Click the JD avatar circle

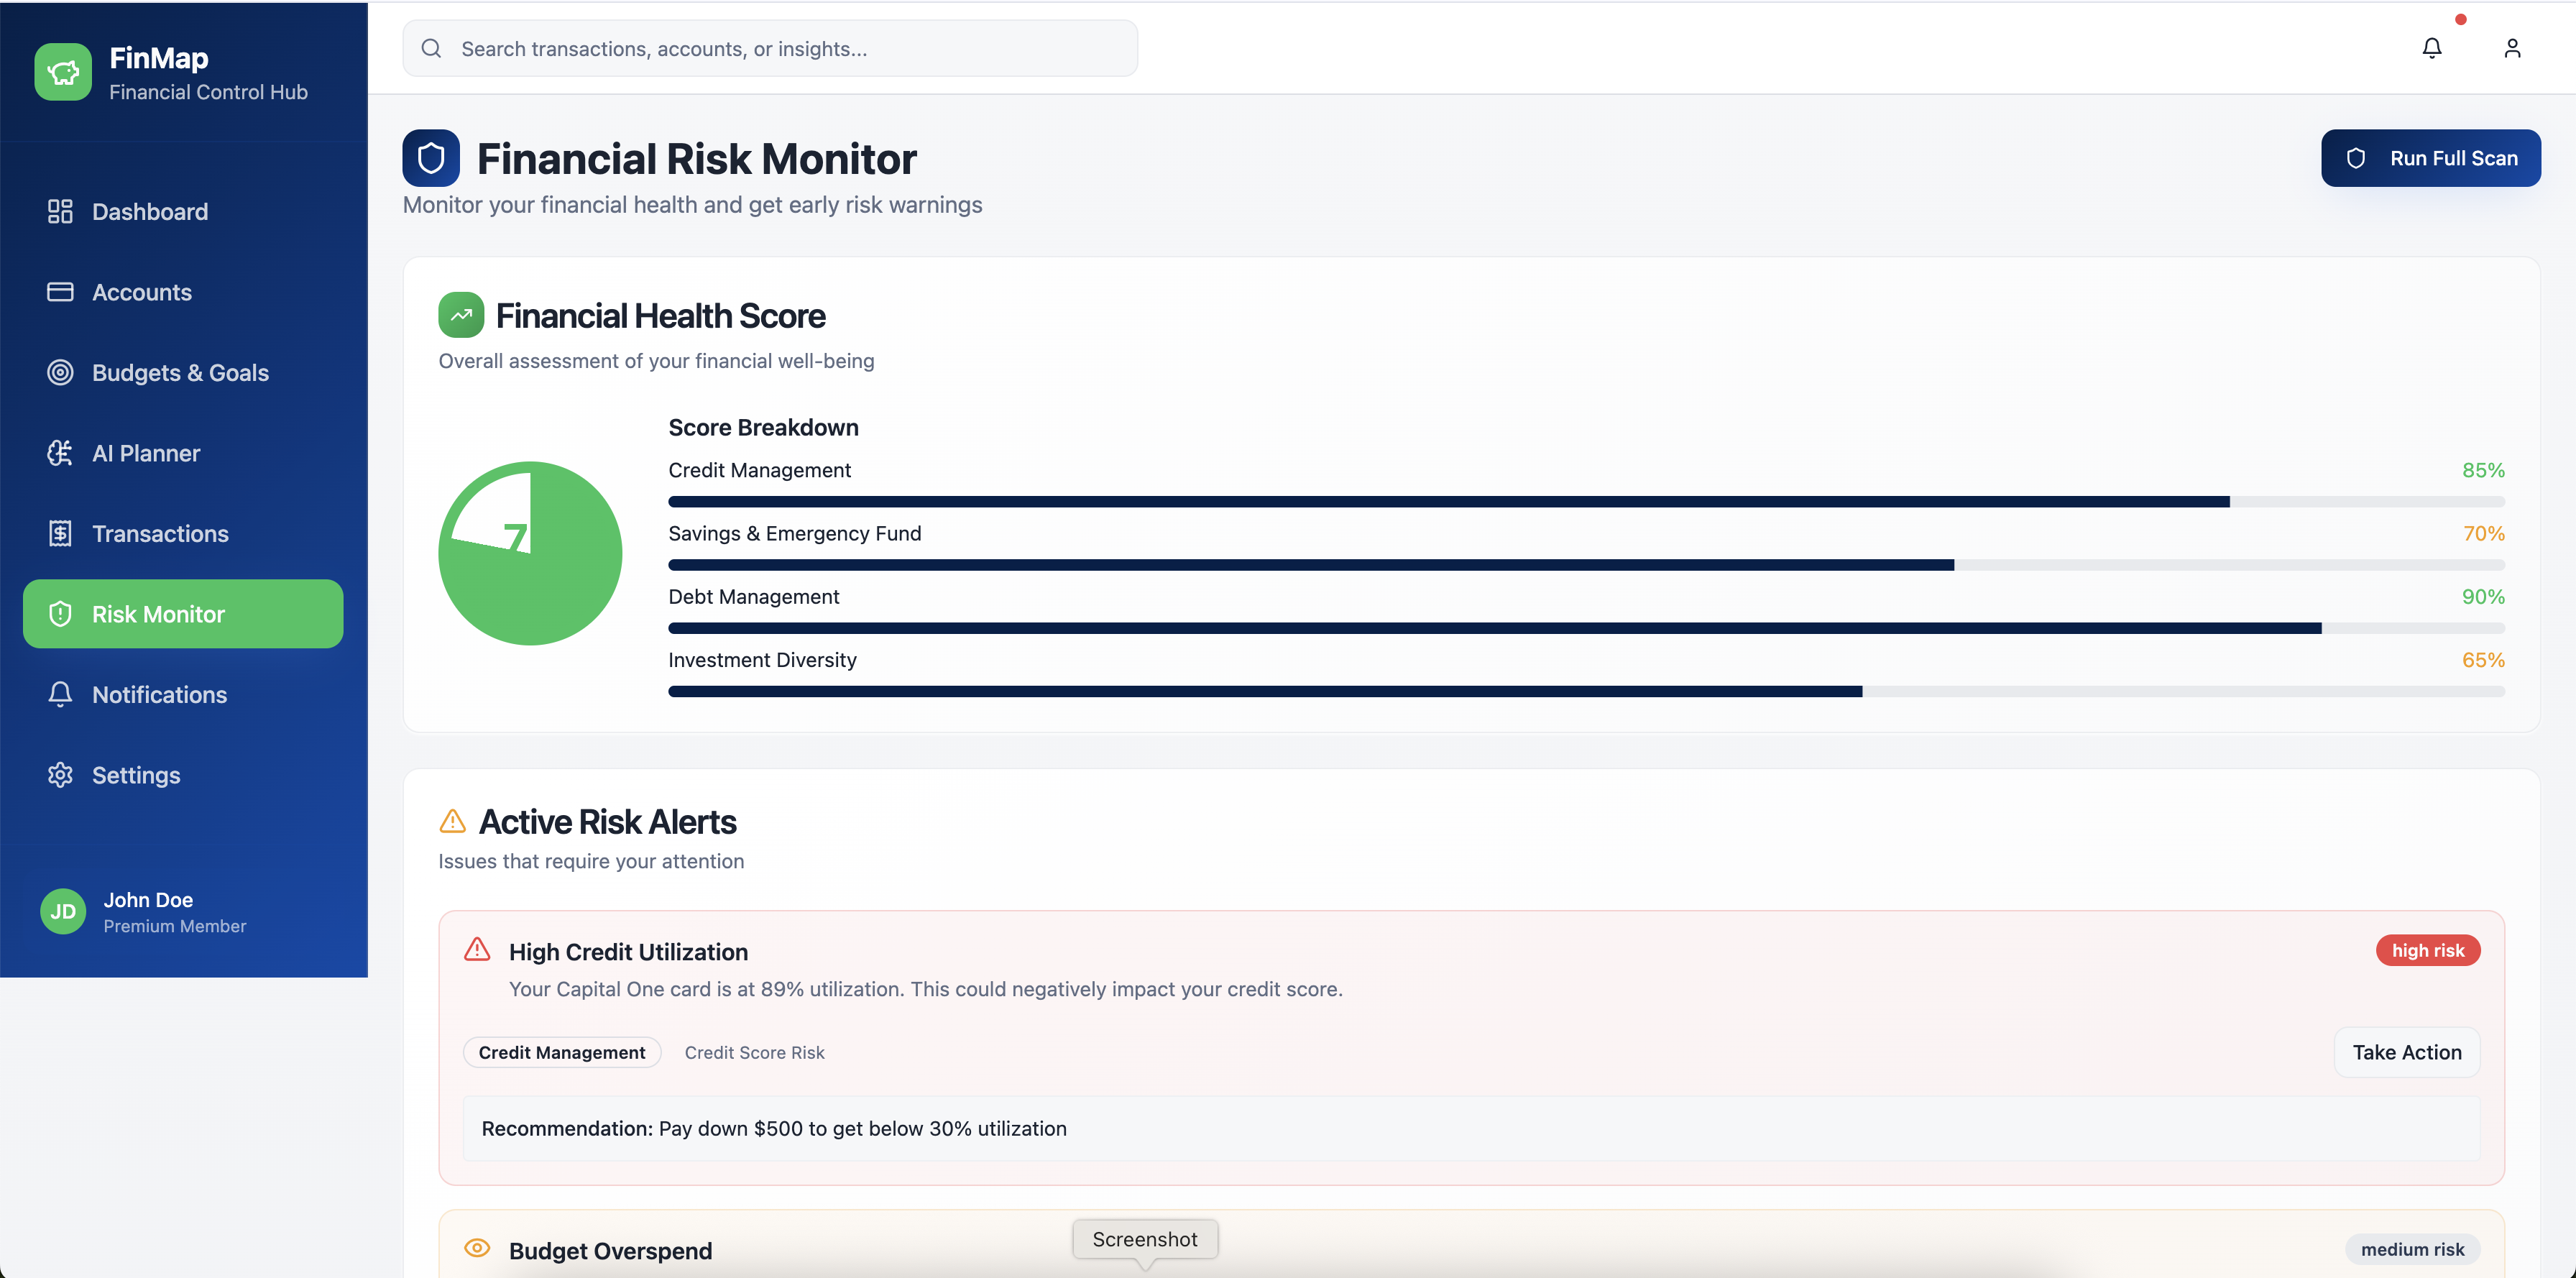pyautogui.click(x=63, y=911)
